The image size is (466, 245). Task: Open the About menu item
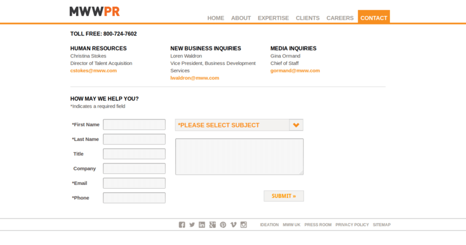click(241, 18)
